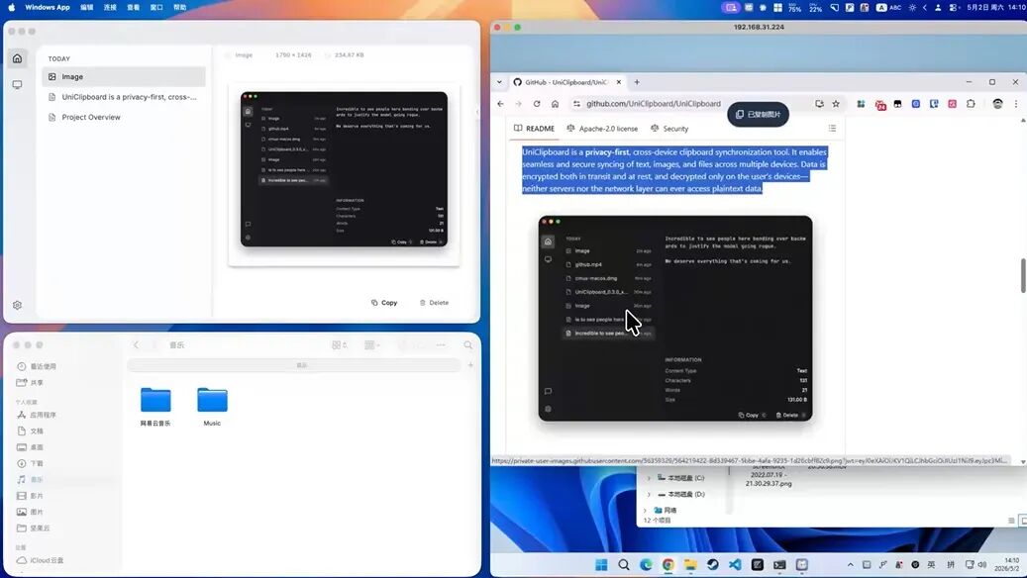Viewport: 1027px width, 578px height.
Task: Click the Apple logo menu
Action: (11, 7)
